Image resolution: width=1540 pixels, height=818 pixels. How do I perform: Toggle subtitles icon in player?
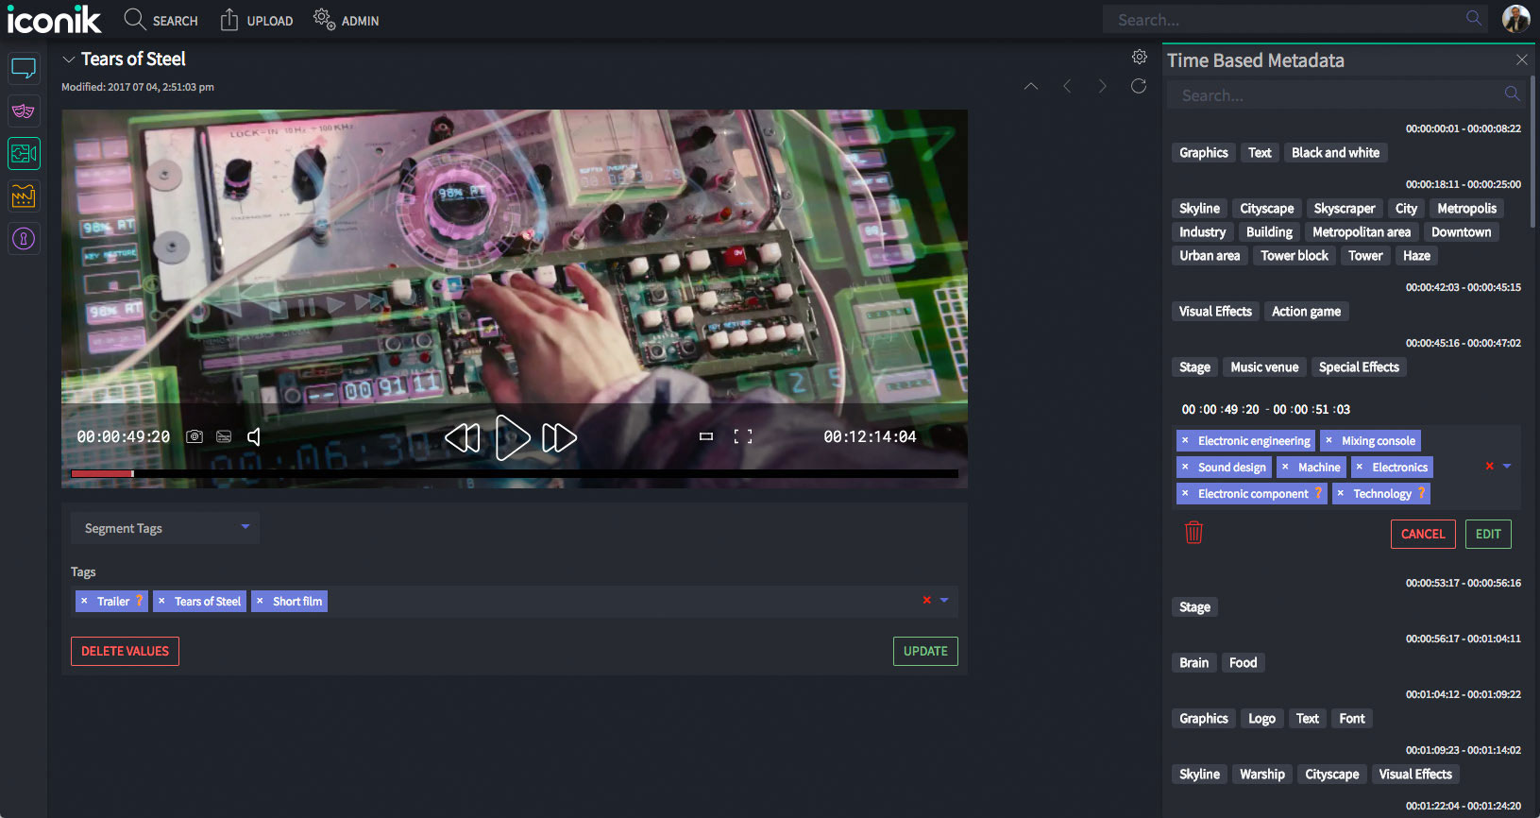[224, 436]
